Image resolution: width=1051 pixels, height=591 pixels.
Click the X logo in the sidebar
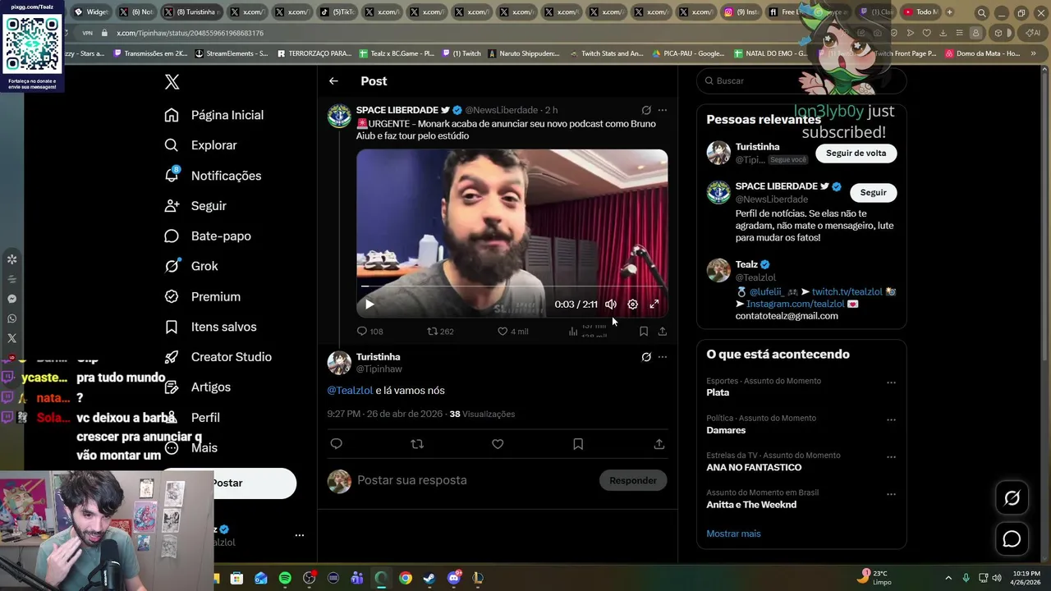point(172,82)
